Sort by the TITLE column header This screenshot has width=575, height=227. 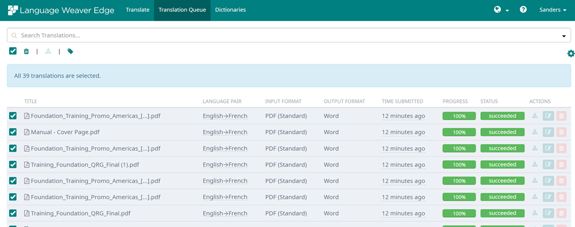tap(31, 101)
